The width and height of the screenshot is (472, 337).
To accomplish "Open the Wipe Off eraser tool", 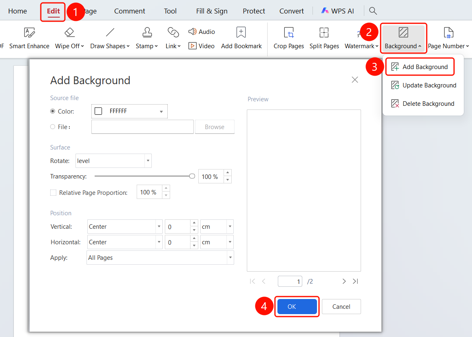I will [x=69, y=38].
